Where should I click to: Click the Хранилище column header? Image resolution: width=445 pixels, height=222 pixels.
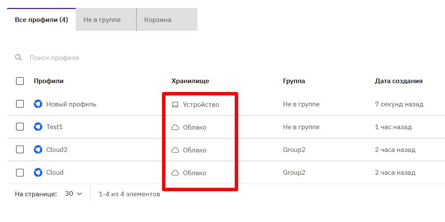pos(190,81)
